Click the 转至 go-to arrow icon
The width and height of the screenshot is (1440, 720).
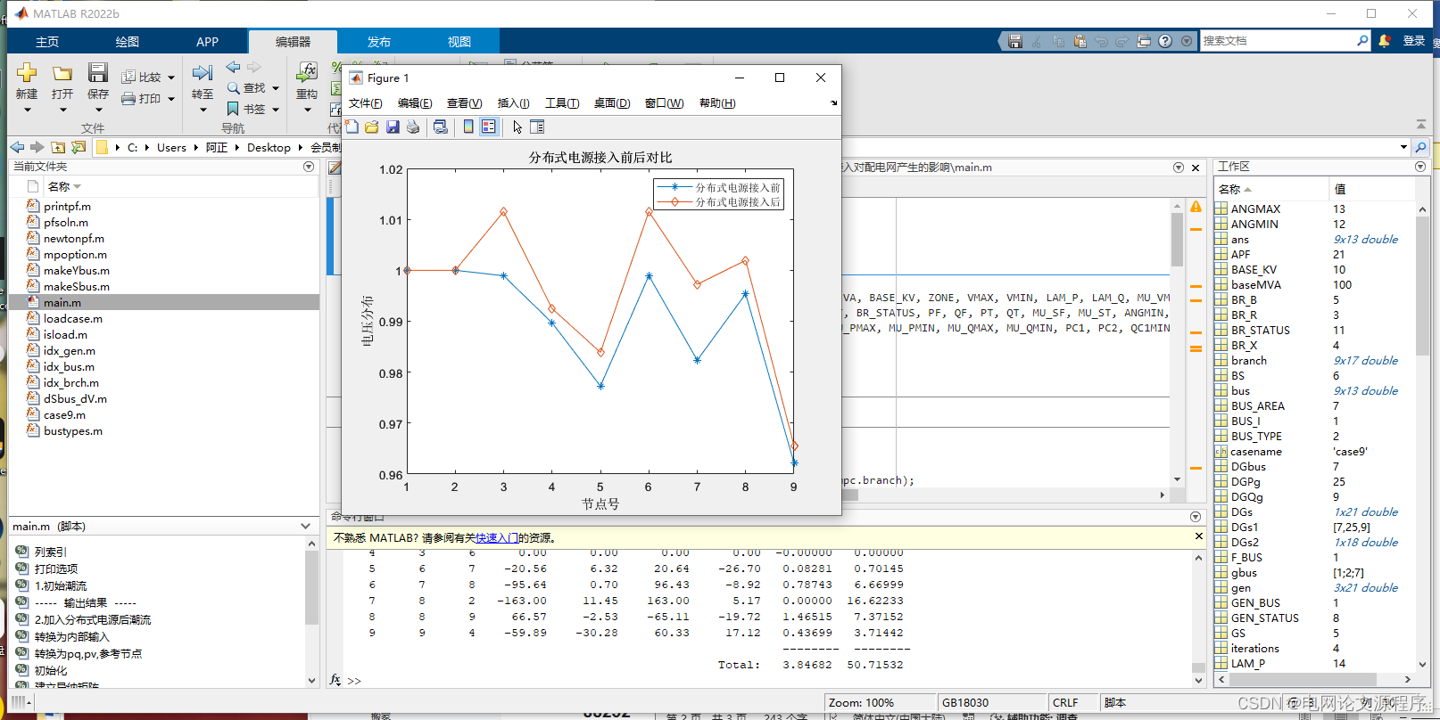click(x=203, y=72)
